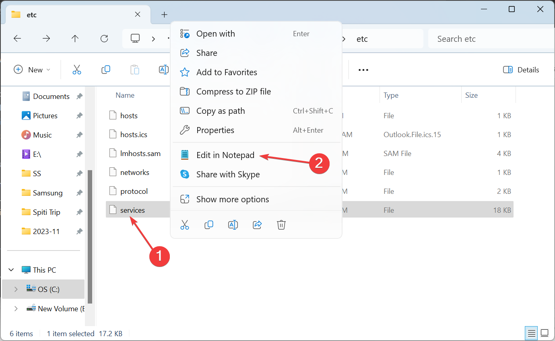Unpin Spiti Trip using its pin icon
Screen dimensions: 555x341
pos(79,212)
